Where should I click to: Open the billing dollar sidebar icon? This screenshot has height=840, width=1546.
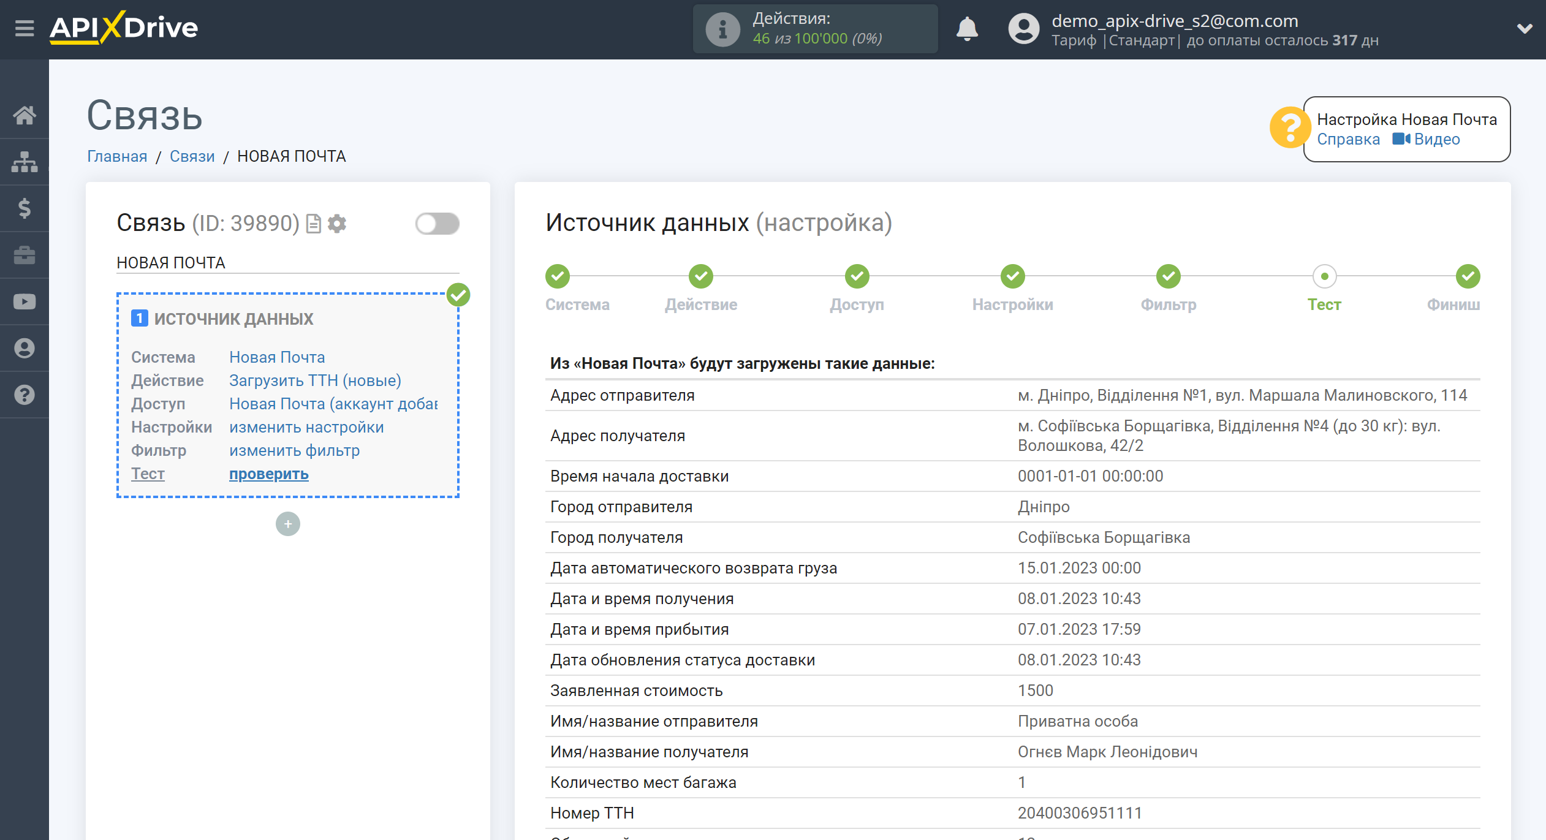[x=25, y=208]
